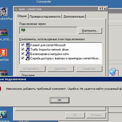Close the wan properties dialog
Screen dimensions: 122x122
[x=105, y=9]
